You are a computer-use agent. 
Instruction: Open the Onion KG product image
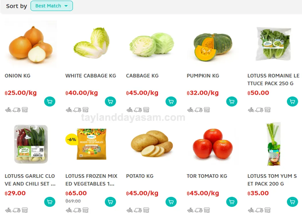click(x=31, y=44)
